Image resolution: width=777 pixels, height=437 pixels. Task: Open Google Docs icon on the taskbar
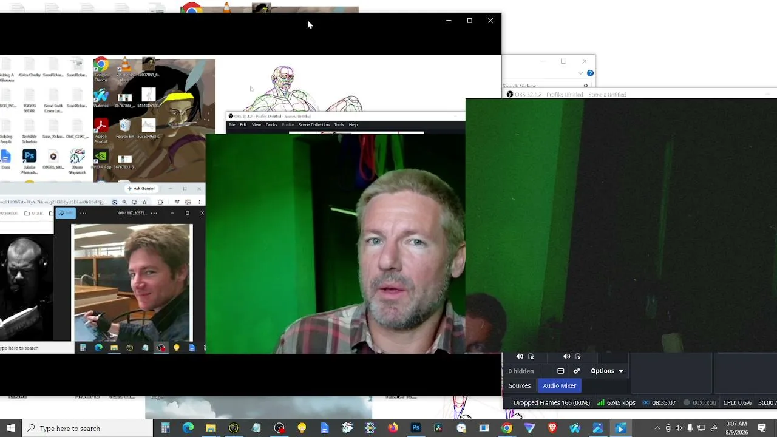[325, 429]
